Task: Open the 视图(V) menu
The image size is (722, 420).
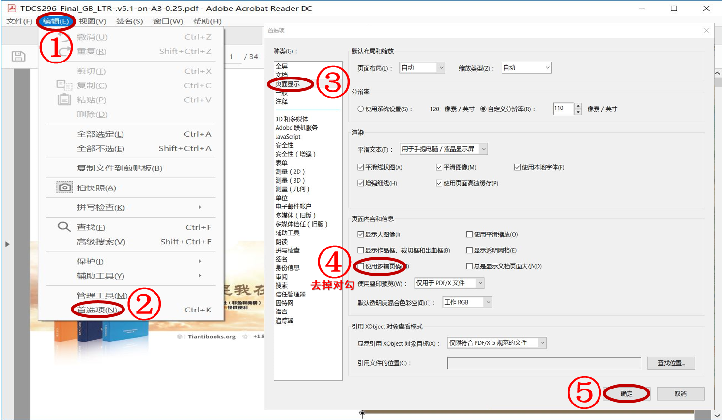Action: (x=92, y=21)
